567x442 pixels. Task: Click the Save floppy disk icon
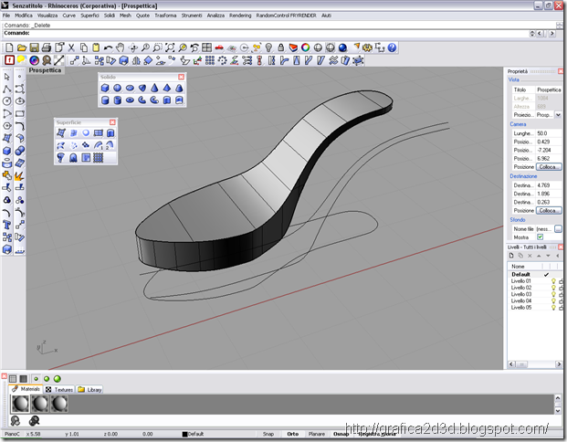34,47
